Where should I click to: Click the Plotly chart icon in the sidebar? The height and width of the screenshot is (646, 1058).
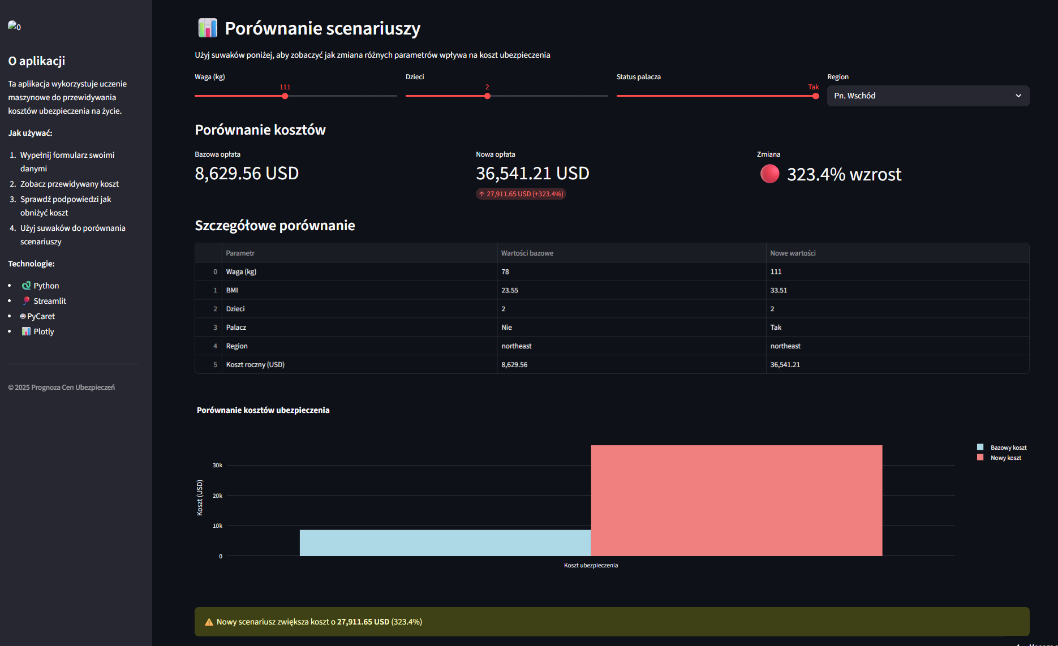coord(26,331)
